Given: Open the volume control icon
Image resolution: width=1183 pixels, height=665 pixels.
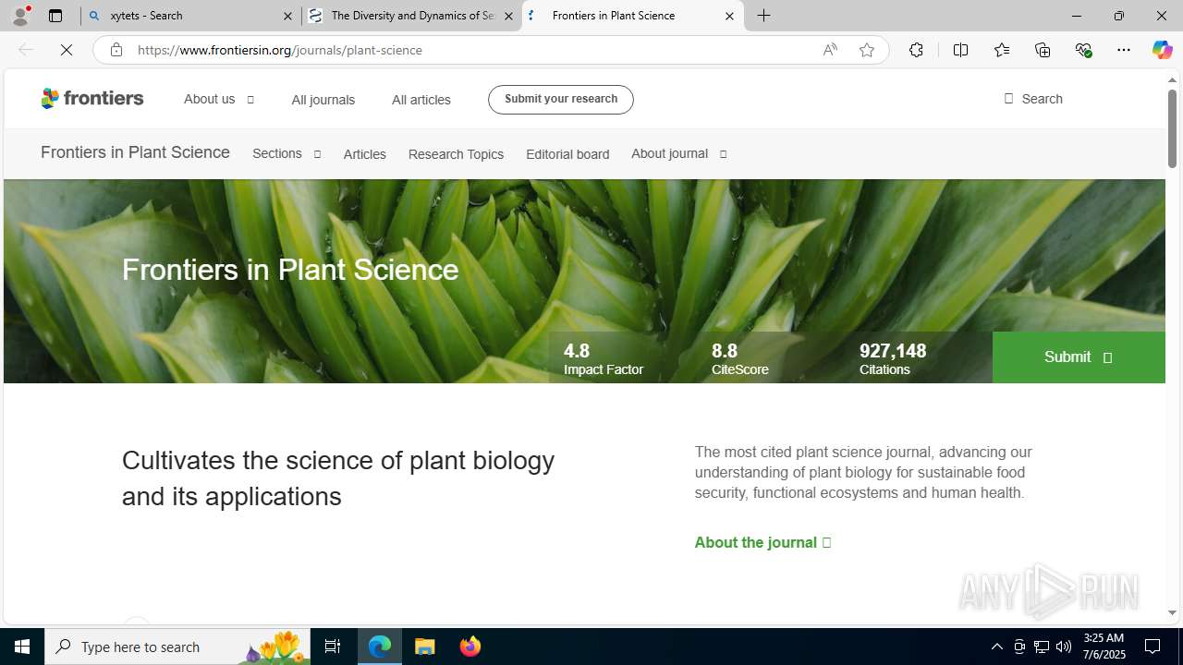Looking at the screenshot, I should 1064,647.
